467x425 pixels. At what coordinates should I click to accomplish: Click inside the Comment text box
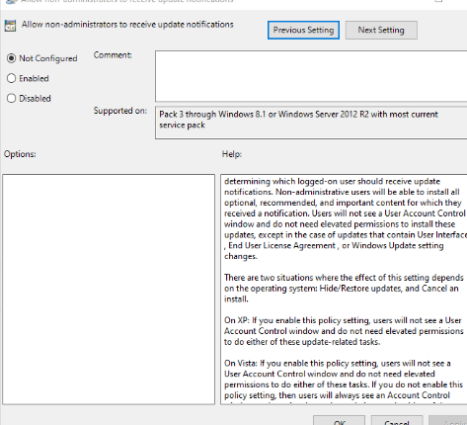click(x=311, y=76)
